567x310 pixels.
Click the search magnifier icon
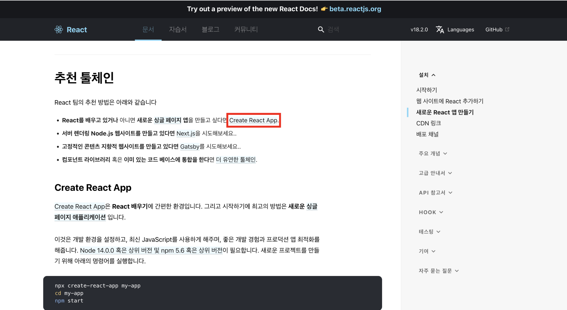click(321, 29)
